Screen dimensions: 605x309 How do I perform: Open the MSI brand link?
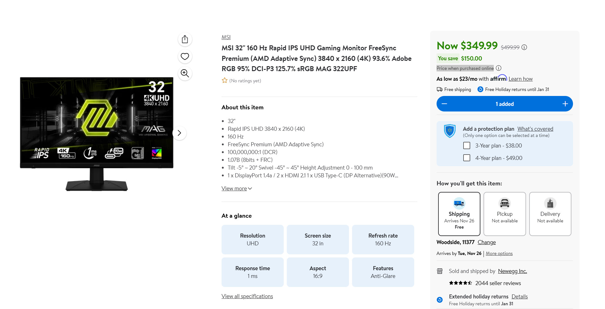(x=226, y=37)
